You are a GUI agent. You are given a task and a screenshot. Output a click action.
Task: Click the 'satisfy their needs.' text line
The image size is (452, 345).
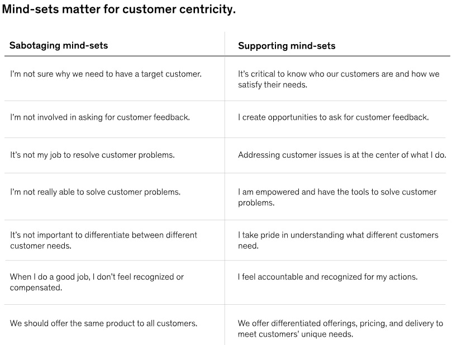coord(273,85)
